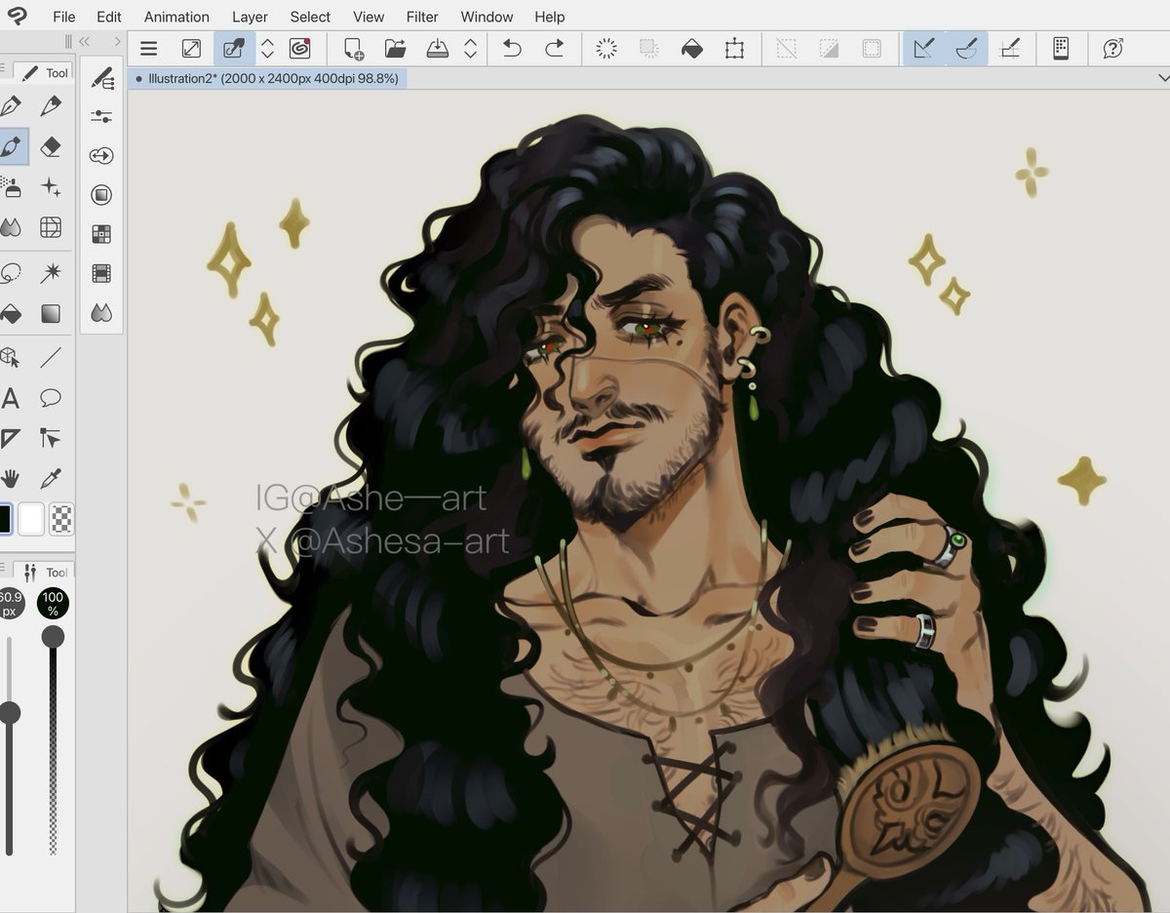Open the Edit menu
The height and width of the screenshot is (913, 1170).
click(109, 17)
